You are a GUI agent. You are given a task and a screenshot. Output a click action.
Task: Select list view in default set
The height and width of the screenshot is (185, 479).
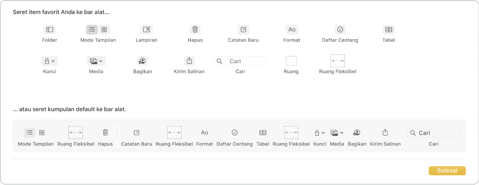(x=29, y=133)
